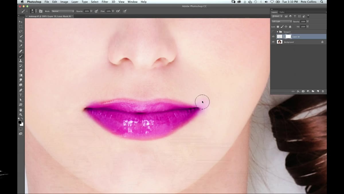The image size is (344, 194).
Task: Open layer Opacity slider dropdown arrow
Action: coord(308,22)
